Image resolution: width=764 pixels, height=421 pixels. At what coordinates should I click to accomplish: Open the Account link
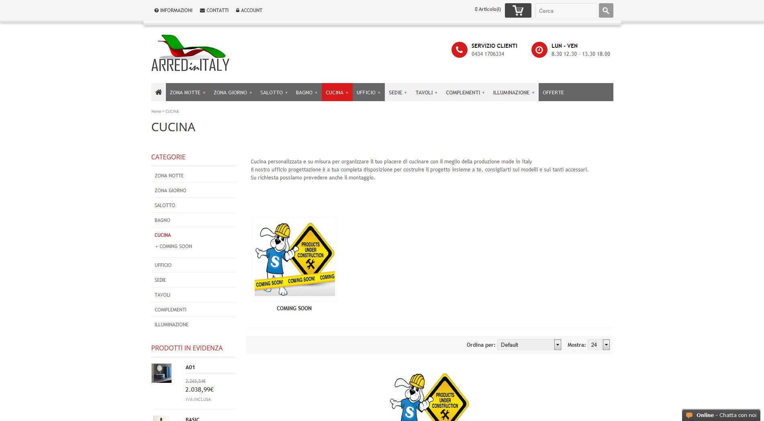click(249, 10)
